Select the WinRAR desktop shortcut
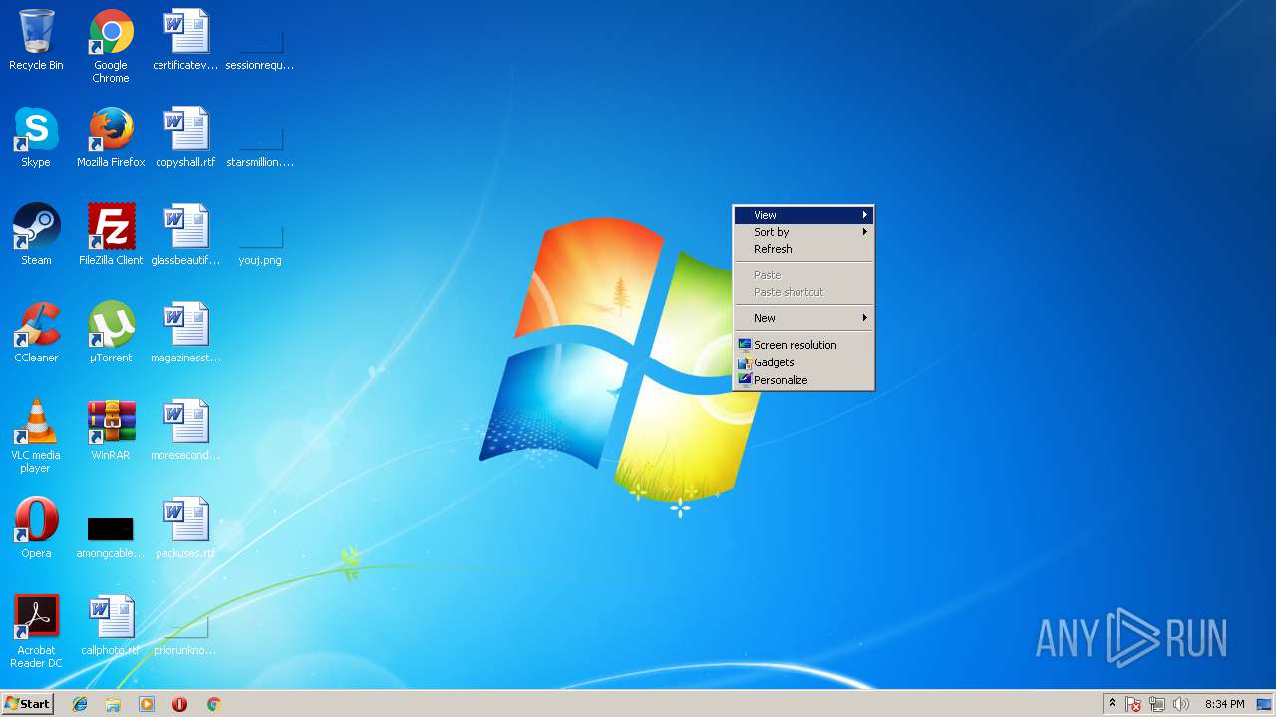This screenshot has width=1276, height=717. click(111, 430)
